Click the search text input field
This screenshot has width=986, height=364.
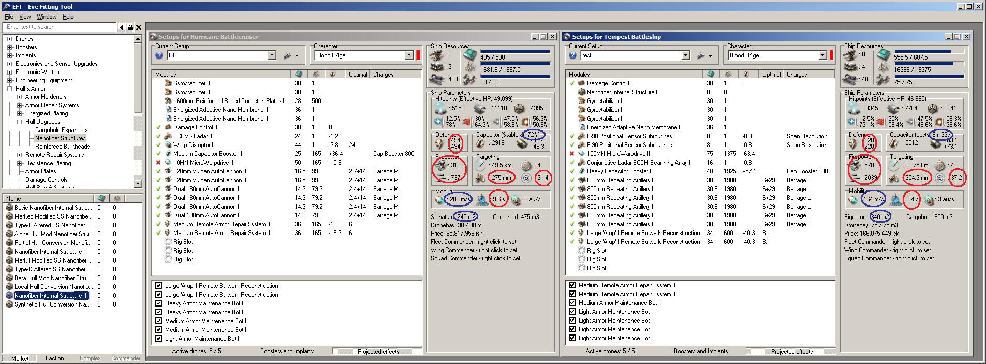pyautogui.click(x=60, y=27)
